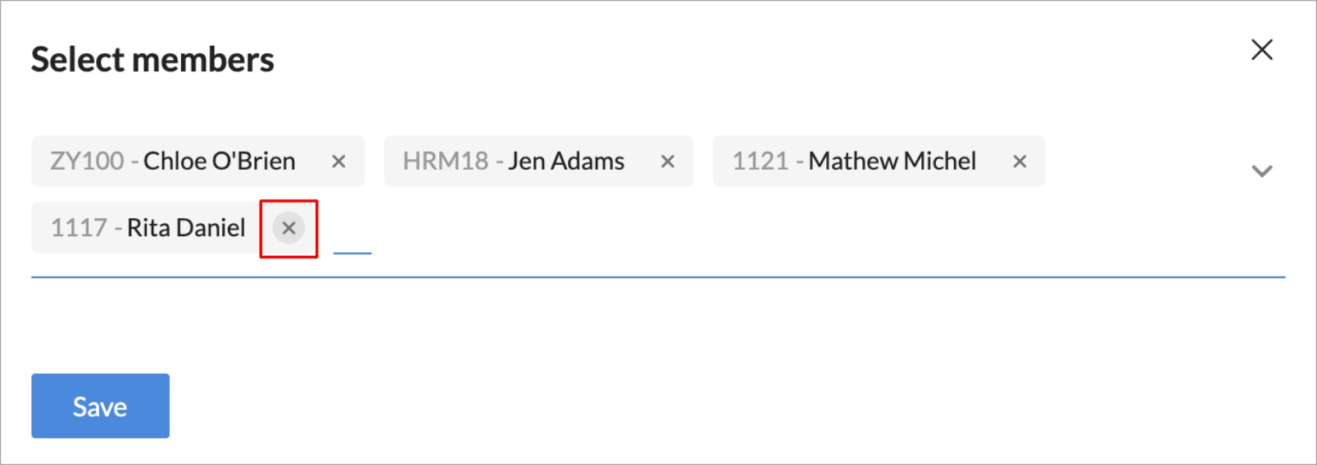Image resolution: width=1317 pixels, height=465 pixels.
Task: Close the Select members dialog
Action: (x=1262, y=50)
